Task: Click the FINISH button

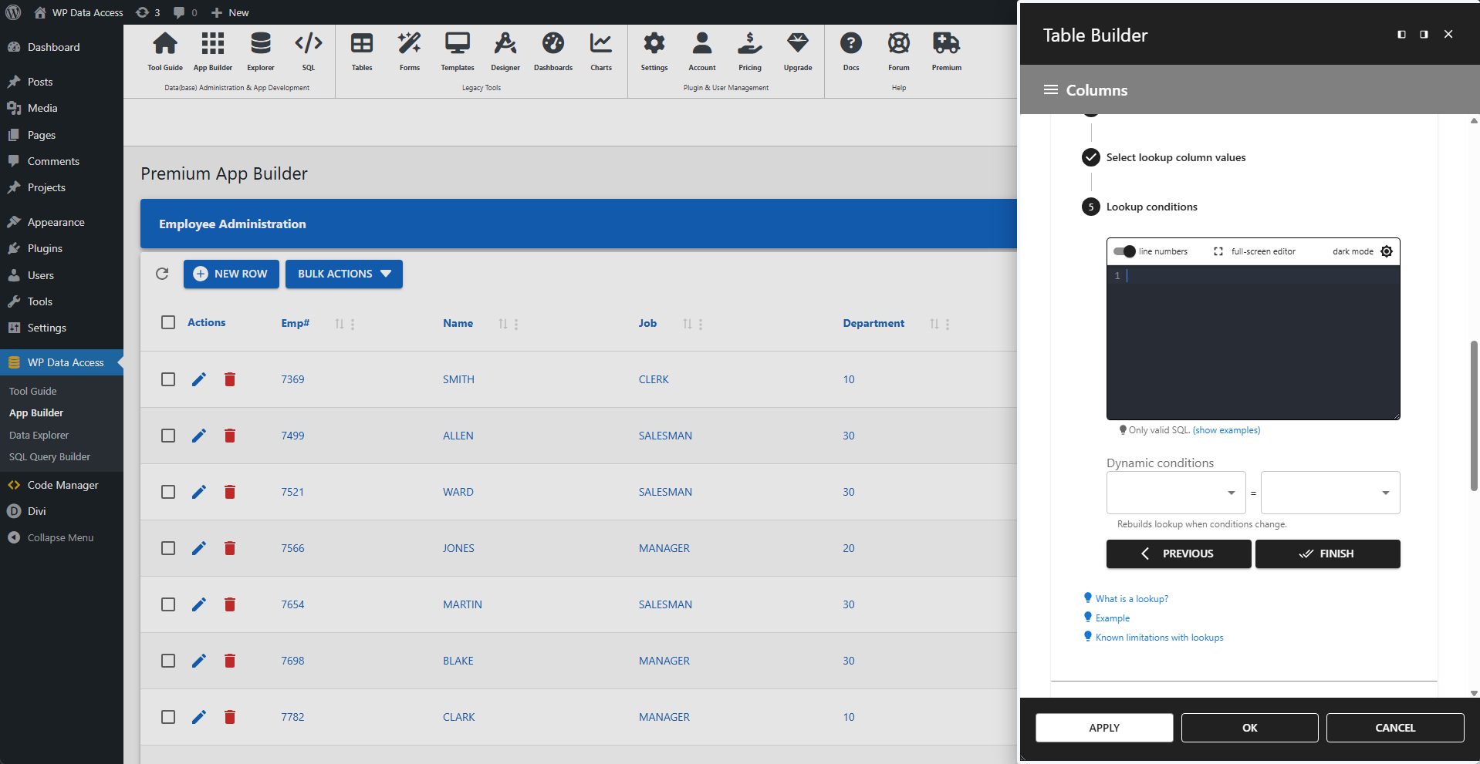Action: [x=1327, y=554]
